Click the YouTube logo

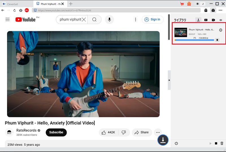pyautogui.click(x=25, y=19)
